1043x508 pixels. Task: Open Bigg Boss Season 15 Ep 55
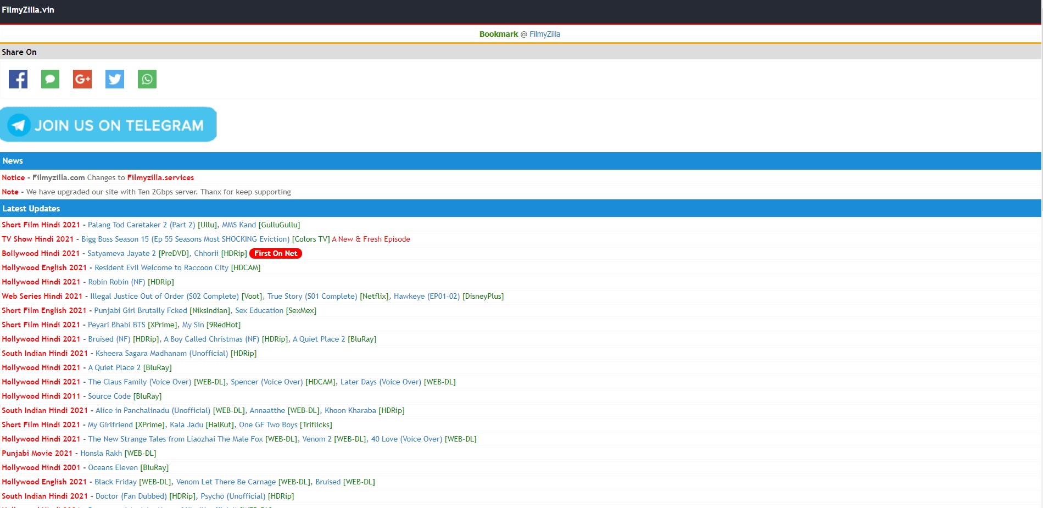click(x=185, y=239)
